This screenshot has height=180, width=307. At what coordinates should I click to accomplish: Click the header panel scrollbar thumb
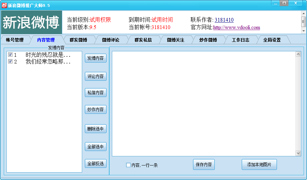[x=304, y=22]
